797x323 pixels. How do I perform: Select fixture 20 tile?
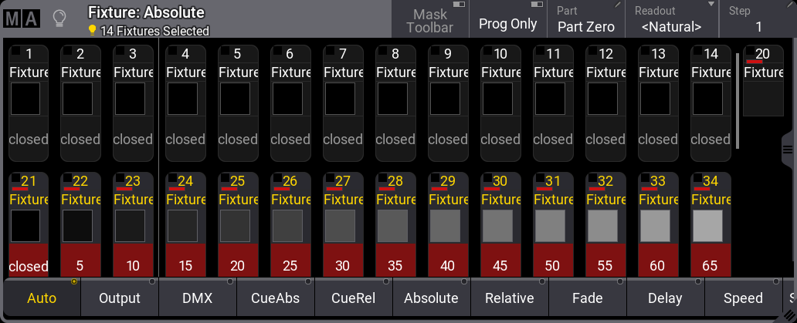[x=763, y=80]
